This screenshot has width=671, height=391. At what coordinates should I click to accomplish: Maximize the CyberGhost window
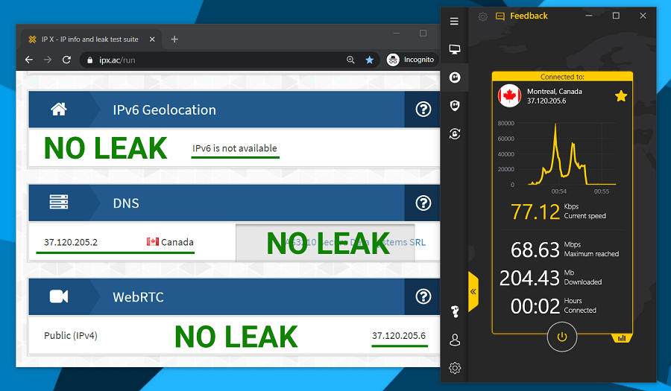pyautogui.click(x=616, y=16)
